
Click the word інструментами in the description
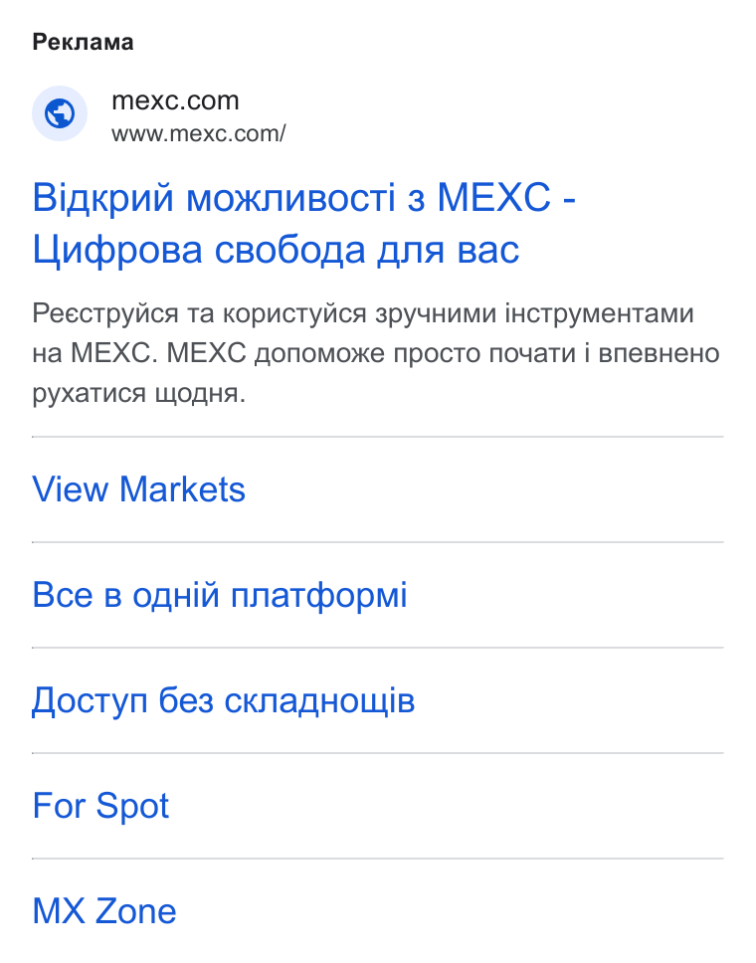click(x=600, y=313)
